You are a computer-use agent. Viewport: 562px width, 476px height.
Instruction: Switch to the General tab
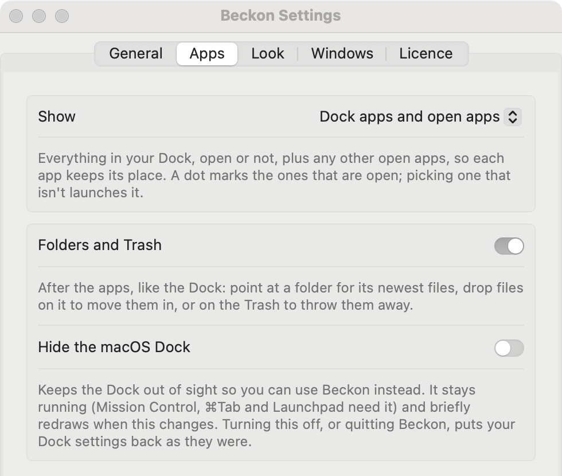point(136,54)
